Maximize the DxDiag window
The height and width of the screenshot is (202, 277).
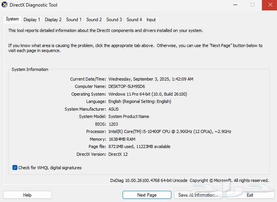[253, 5]
